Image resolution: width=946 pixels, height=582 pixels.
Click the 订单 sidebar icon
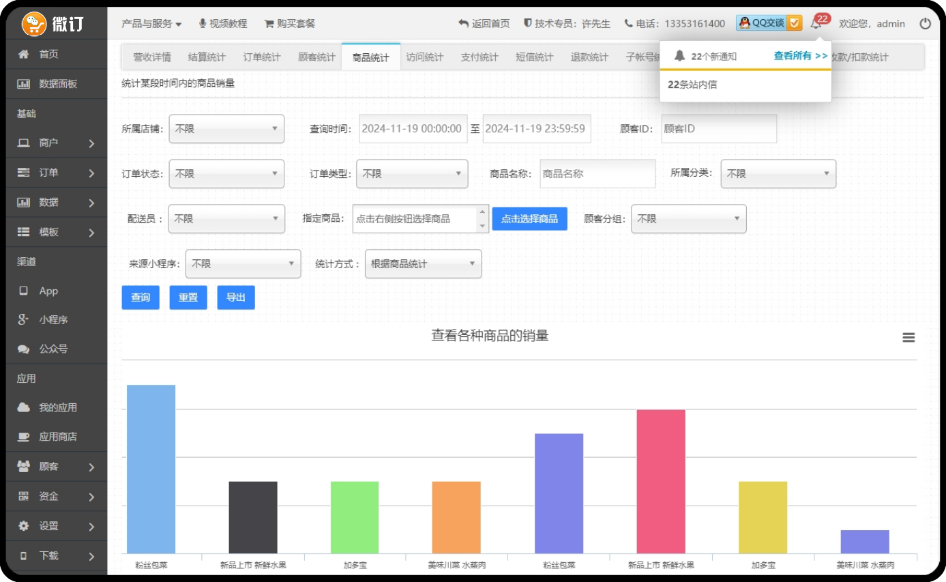pos(24,173)
